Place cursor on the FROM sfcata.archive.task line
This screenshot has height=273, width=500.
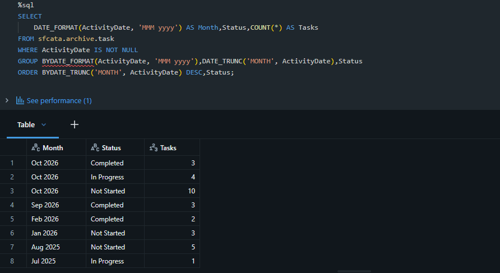(66, 39)
